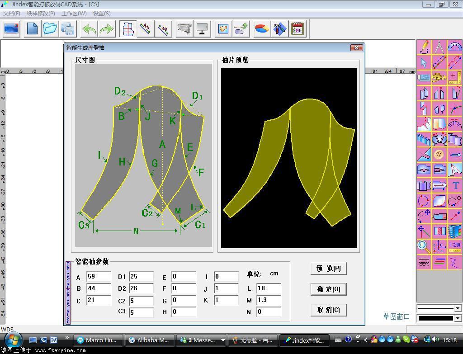
Task: Open the Messenger taskbar group dropdown arrow
Action: pos(223,340)
